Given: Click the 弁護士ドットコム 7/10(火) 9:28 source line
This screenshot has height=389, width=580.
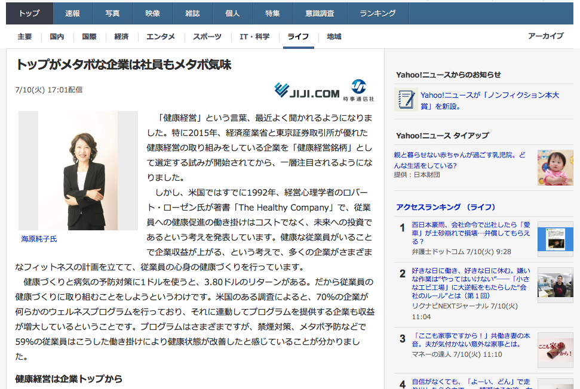Looking at the screenshot, I should (461, 252).
